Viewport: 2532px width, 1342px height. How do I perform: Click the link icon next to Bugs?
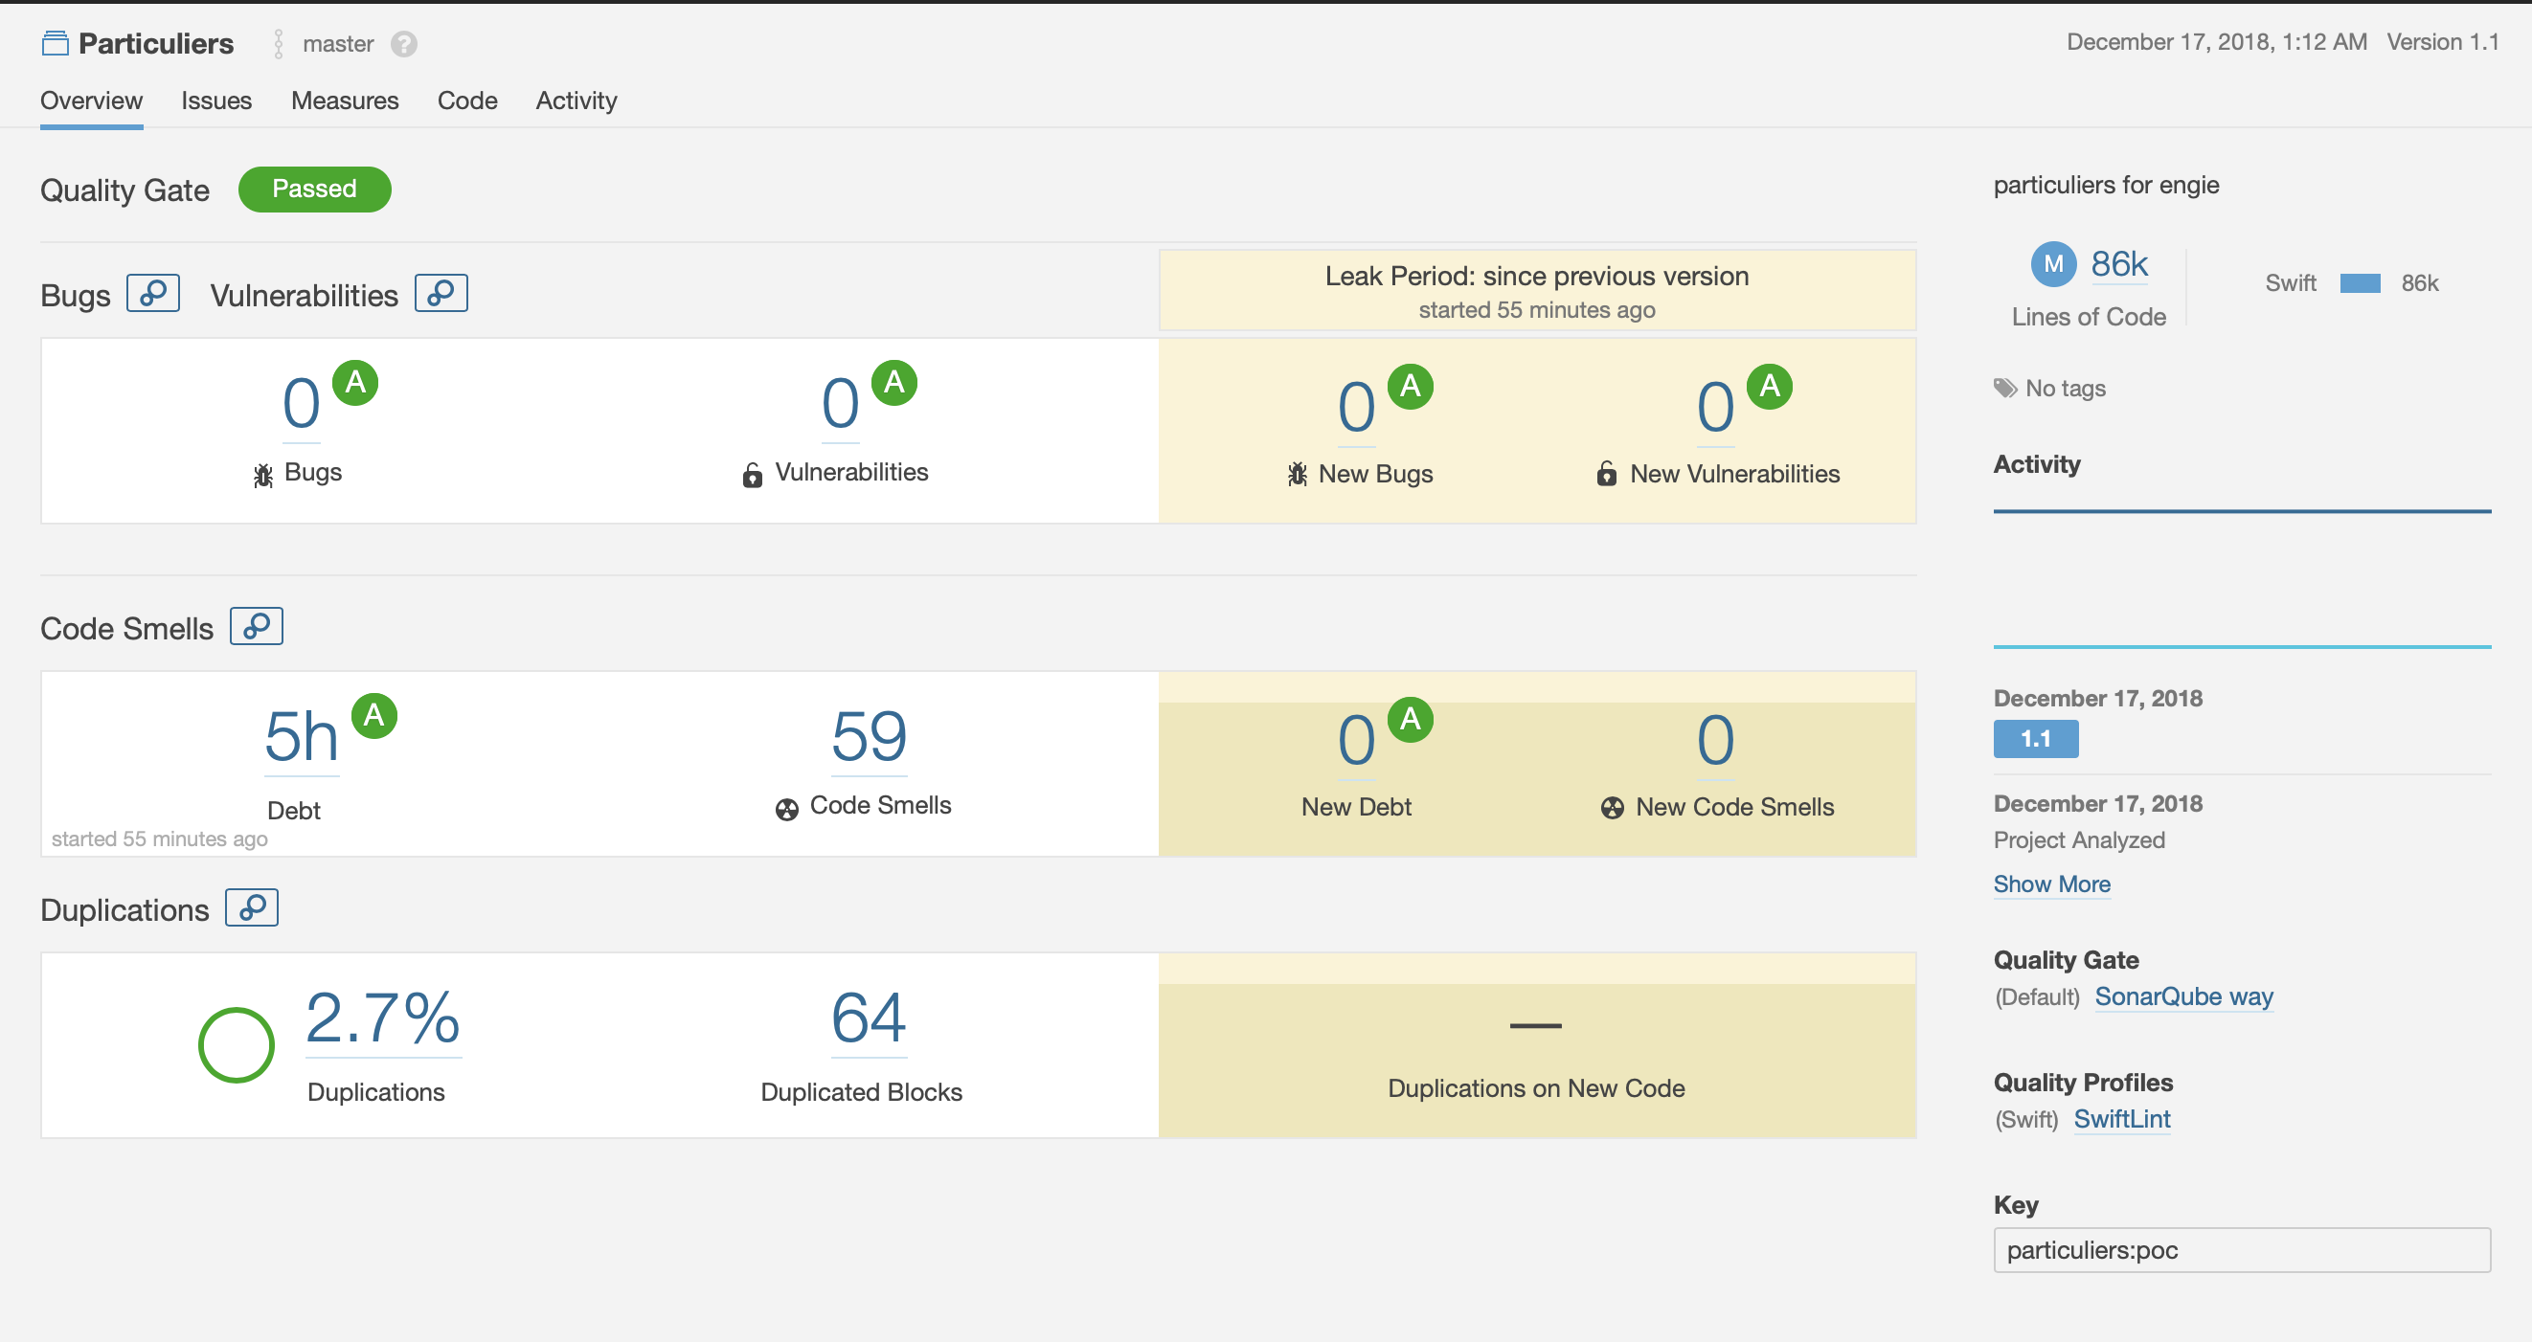coord(152,292)
